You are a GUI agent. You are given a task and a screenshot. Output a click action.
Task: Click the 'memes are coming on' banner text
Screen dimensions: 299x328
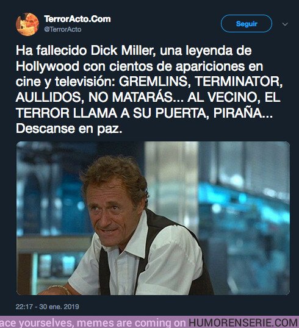[x=131, y=323]
